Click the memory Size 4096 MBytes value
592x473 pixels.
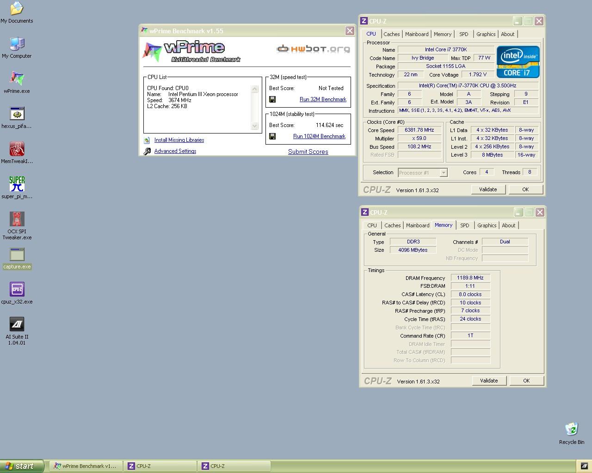point(413,250)
